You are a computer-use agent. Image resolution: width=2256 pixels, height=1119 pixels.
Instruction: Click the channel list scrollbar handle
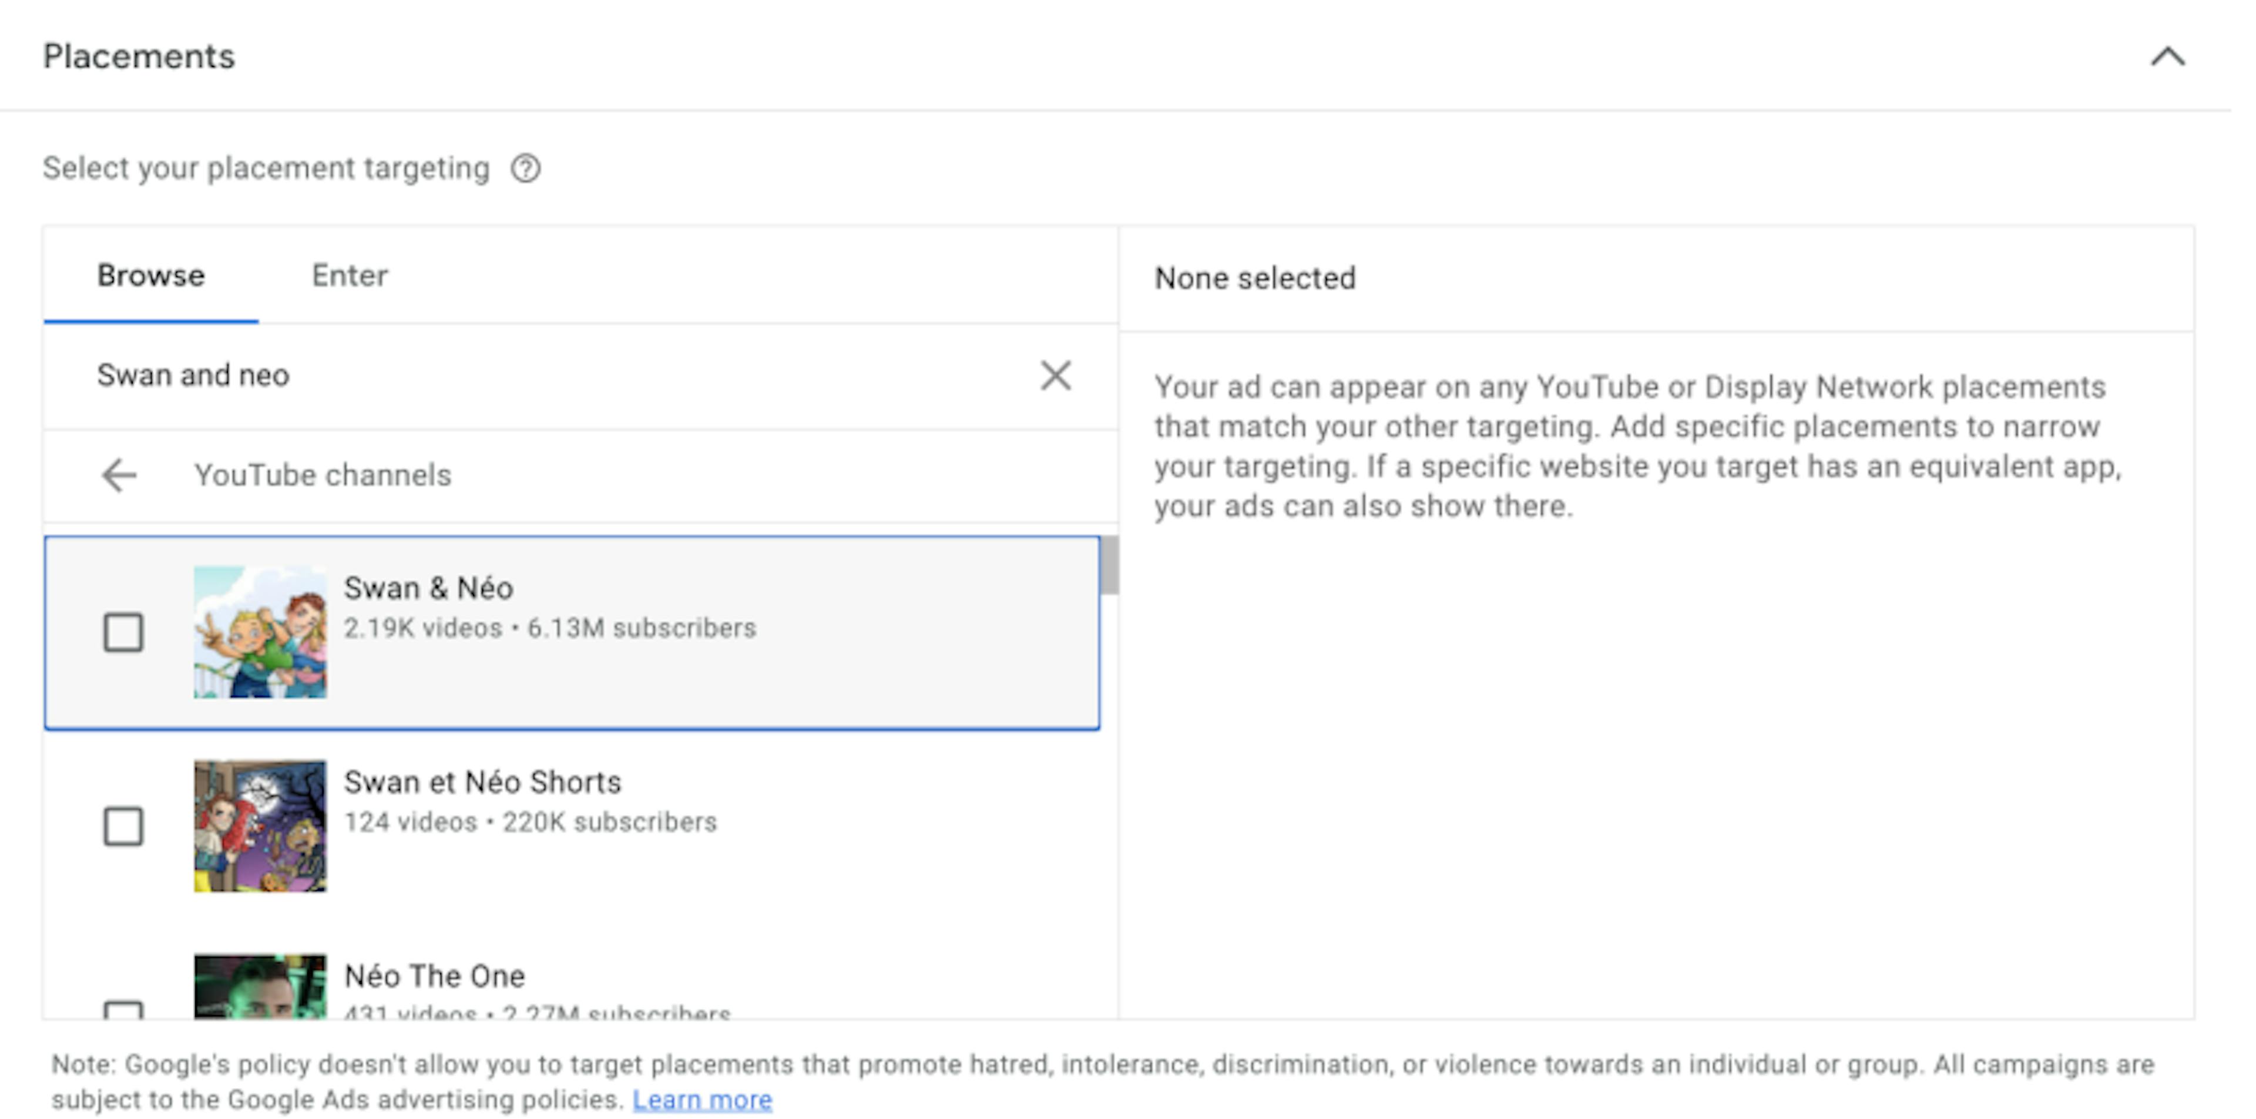point(1109,565)
